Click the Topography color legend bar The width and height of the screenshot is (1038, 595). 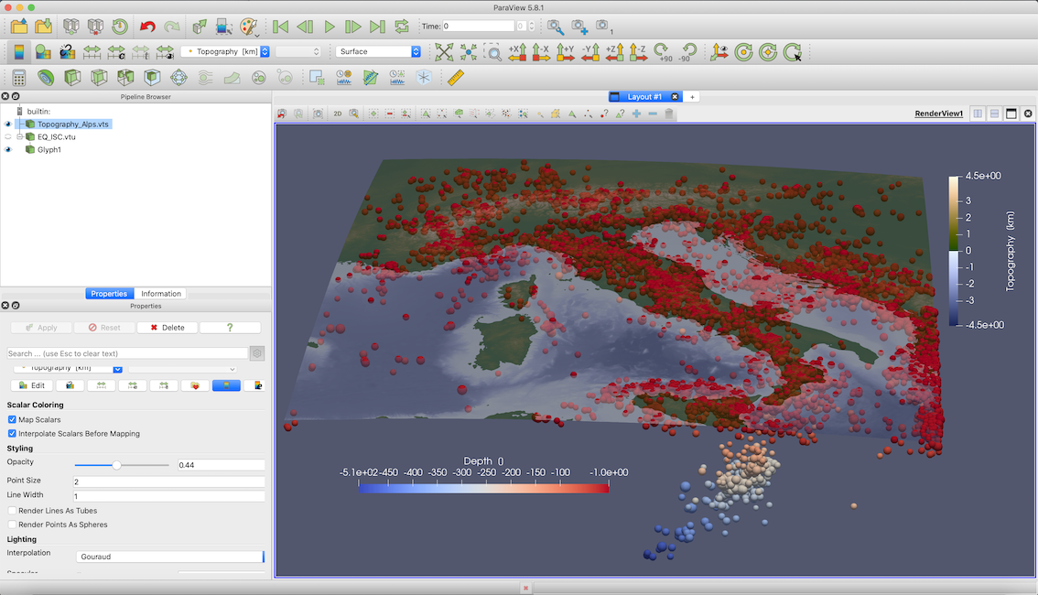954,251
